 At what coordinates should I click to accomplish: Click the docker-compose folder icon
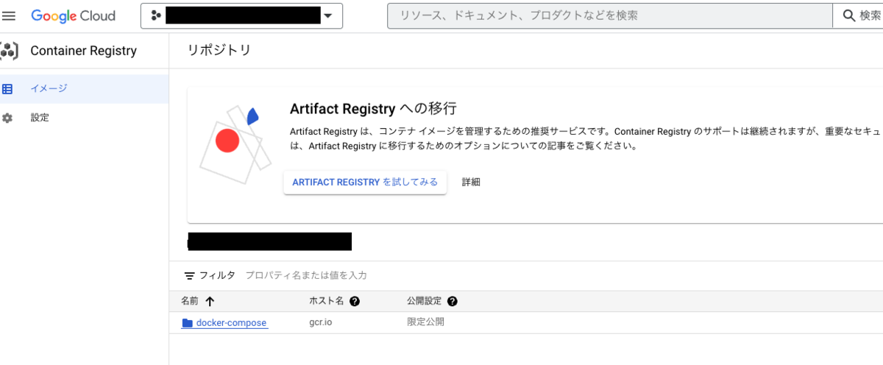187,323
